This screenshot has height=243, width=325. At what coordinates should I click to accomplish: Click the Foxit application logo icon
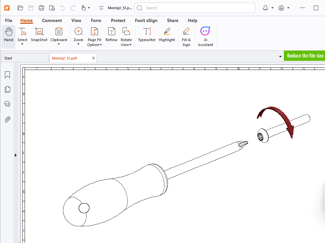click(x=7, y=8)
